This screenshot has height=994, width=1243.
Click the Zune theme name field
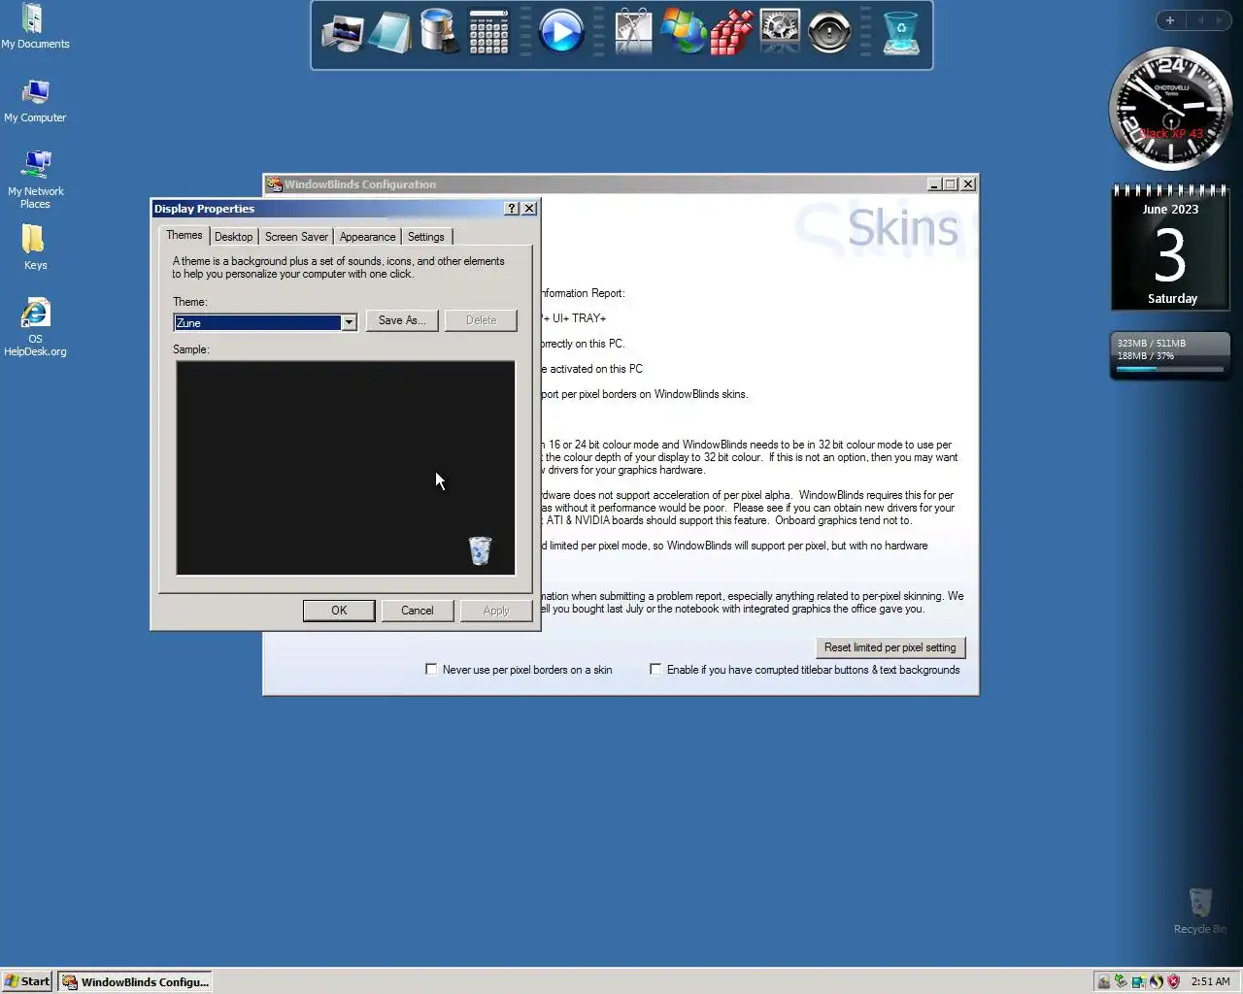pos(257,322)
